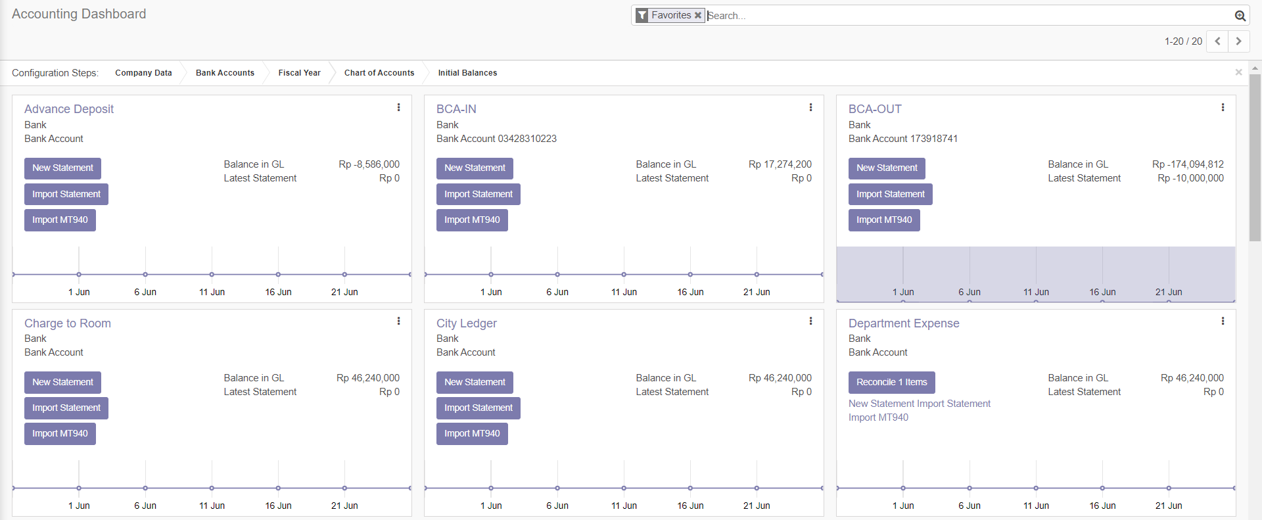Click New Statement in BCA-IN card
This screenshot has height=520, width=1262.
click(x=475, y=168)
